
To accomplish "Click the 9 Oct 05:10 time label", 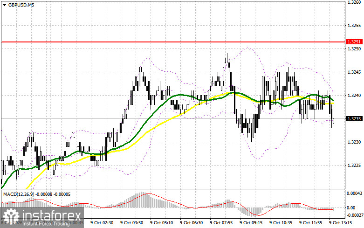I will point(162,223).
